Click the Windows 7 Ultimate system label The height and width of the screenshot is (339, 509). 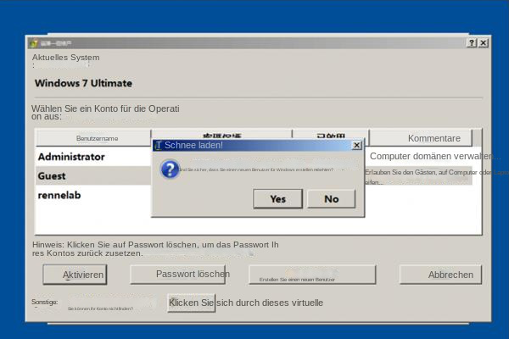point(83,83)
